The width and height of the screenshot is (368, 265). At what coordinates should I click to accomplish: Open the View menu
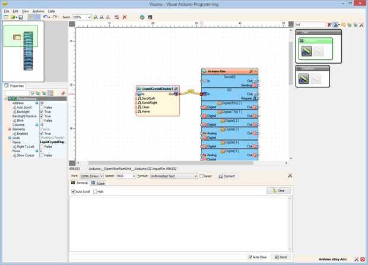26,11
